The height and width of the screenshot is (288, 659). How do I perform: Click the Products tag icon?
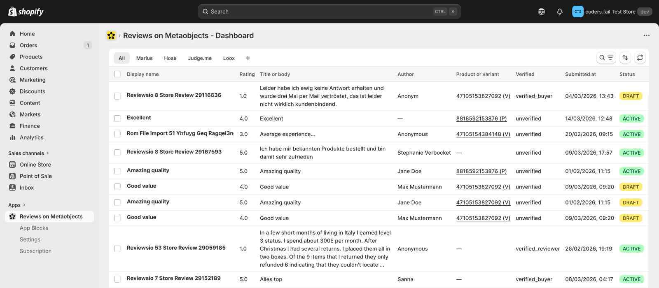click(12, 57)
